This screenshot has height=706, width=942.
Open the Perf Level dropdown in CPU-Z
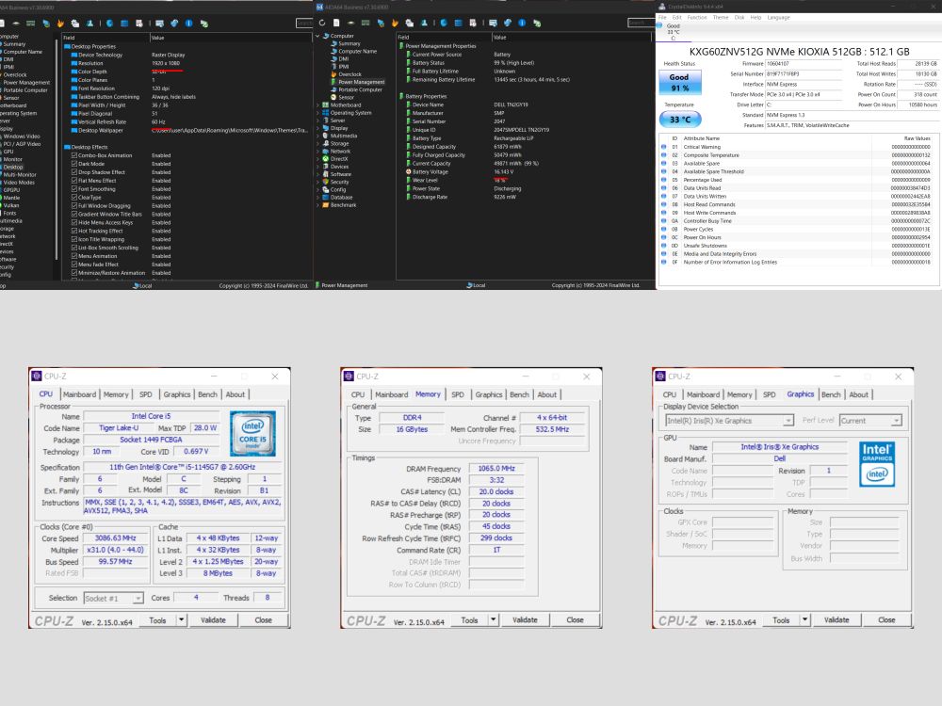point(869,421)
